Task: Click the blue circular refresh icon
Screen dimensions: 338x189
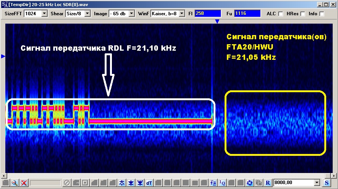Action: click(250, 183)
